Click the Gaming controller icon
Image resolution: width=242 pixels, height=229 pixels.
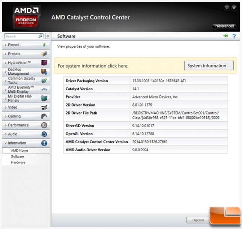(44, 116)
